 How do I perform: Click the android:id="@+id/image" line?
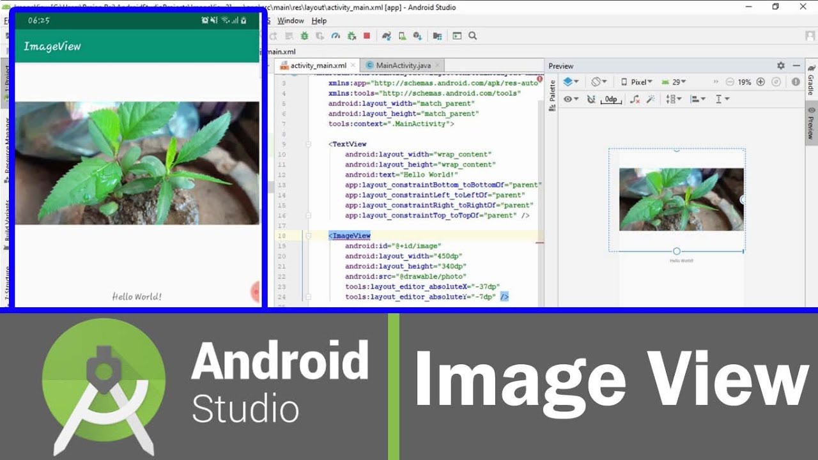click(x=393, y=246)
